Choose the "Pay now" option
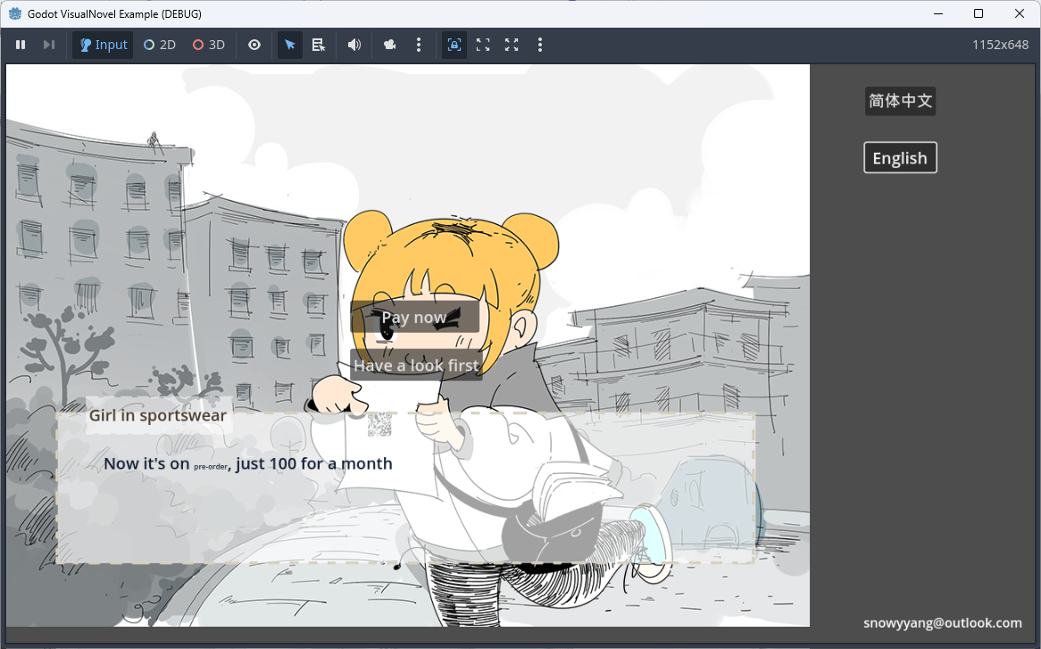The height and width of the screenshot is (649, 1041). [414, 317]
